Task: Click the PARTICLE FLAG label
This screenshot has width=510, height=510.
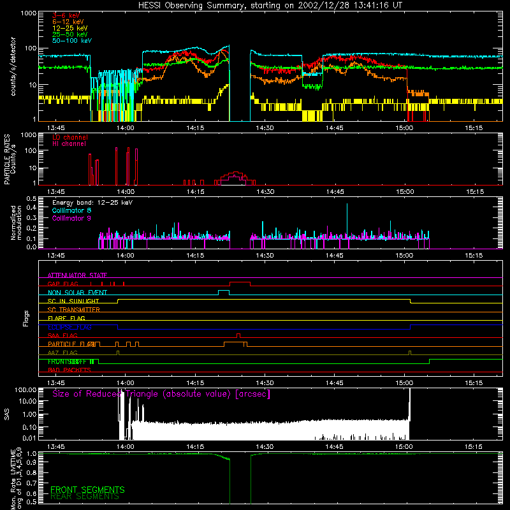Action: click(71, 344)
